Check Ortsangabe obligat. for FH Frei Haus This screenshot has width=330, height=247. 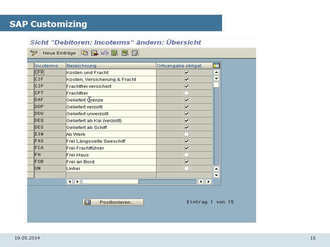point(186,155)
